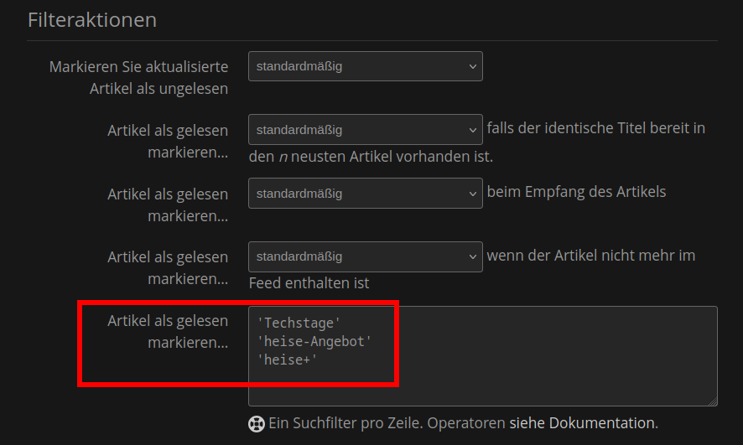The height and width of the screenshot is (445, 743).
Task: Click label "Markieren Sie aktualisierte Artikel als ungelesen"
Action: [x=139, y=78]
